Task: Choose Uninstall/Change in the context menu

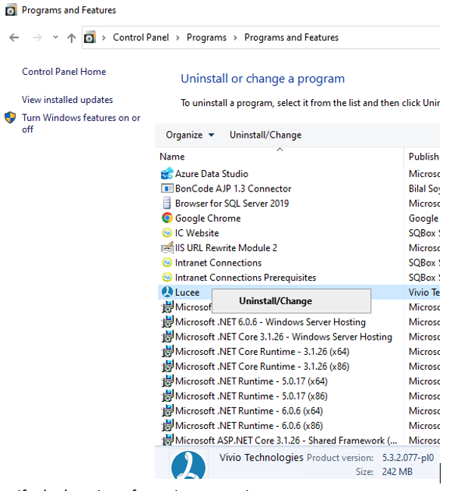Action: [291, 301]
